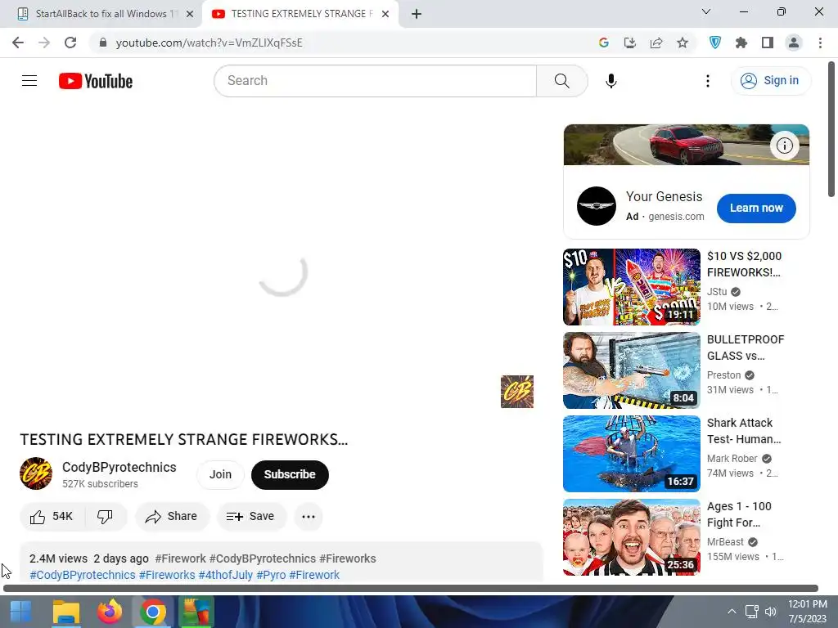Open the MrBeast channel name link

[725, 542]
